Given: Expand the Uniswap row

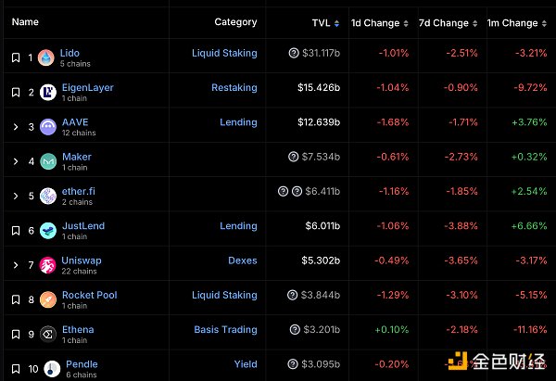Looking at the screenshot, I should (x=16, y=266).
